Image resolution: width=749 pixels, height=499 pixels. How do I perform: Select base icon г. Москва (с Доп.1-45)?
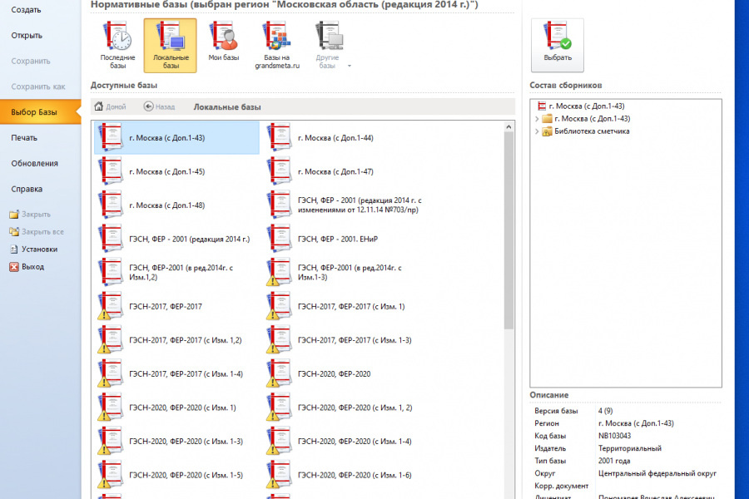[x=111, y=171]
